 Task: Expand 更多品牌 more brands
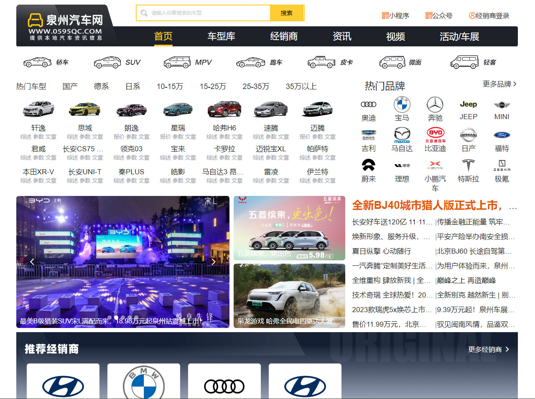[500, 84]
